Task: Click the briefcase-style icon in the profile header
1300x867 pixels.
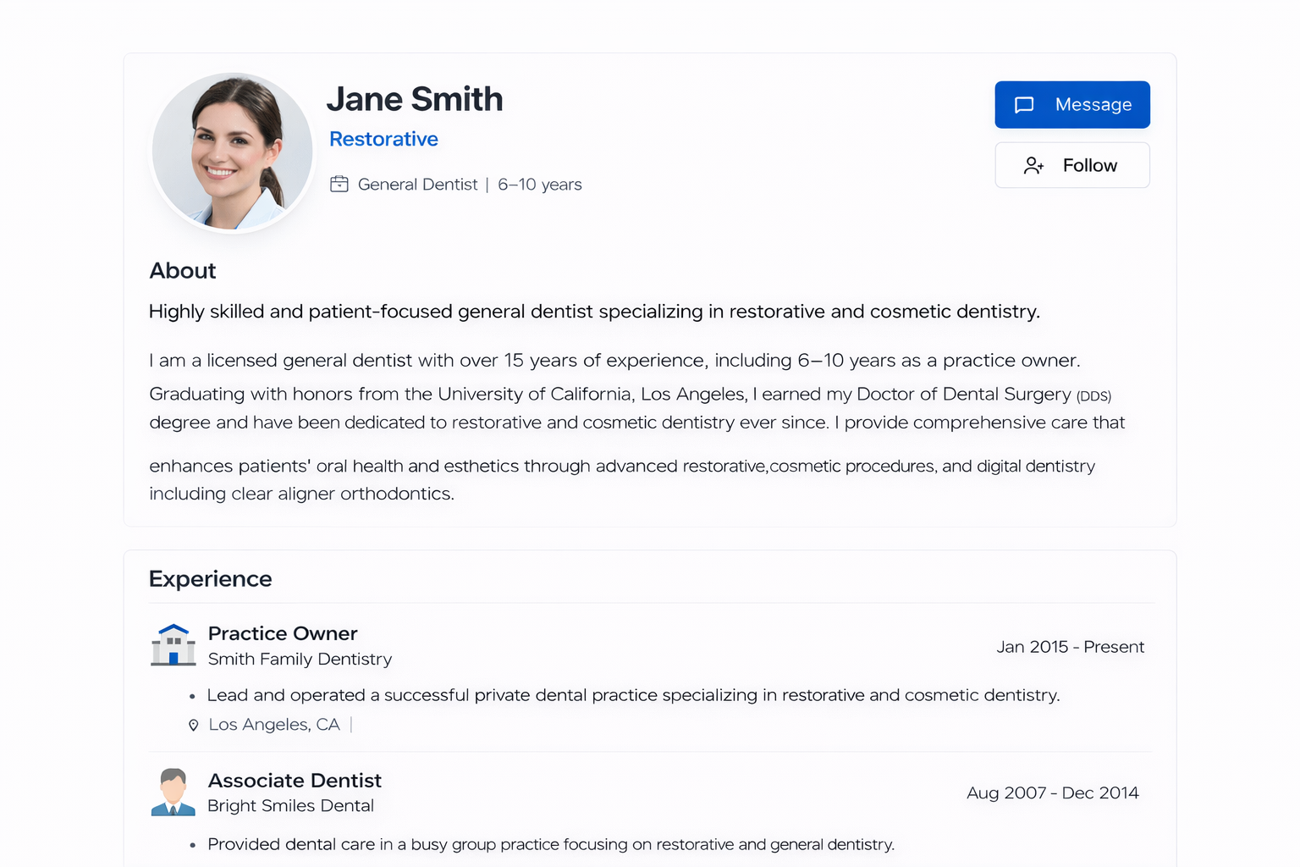Action: point(340,184)
